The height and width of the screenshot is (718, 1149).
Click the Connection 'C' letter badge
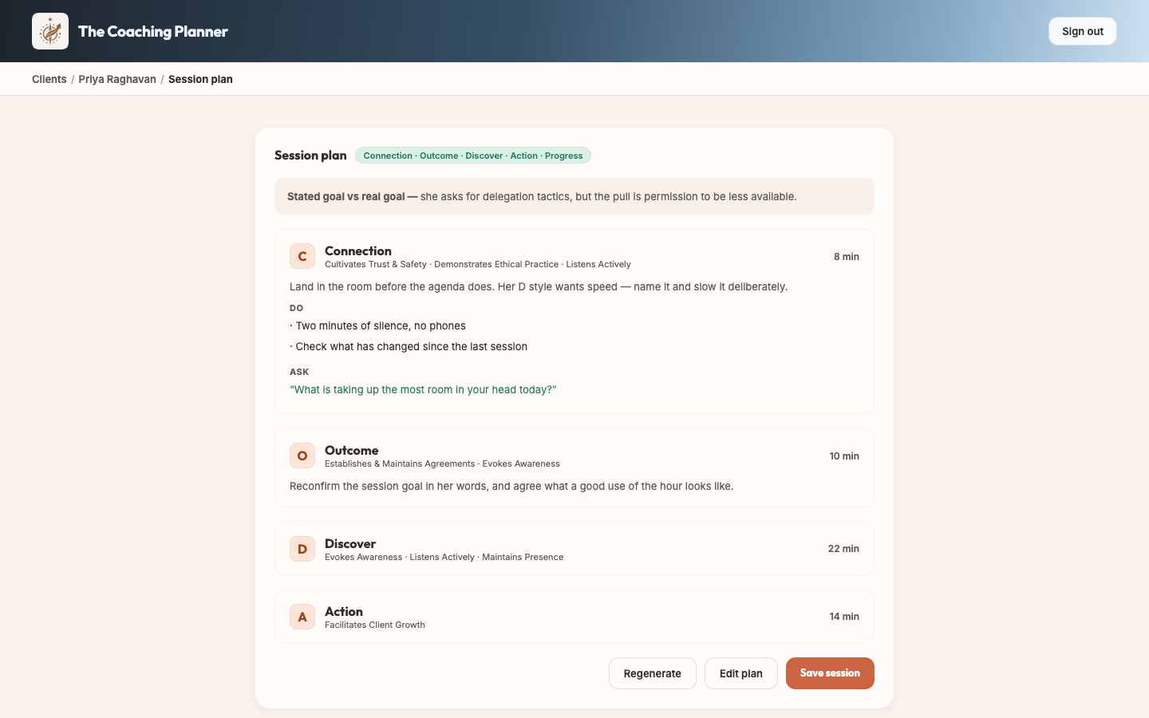coord(302,256)
